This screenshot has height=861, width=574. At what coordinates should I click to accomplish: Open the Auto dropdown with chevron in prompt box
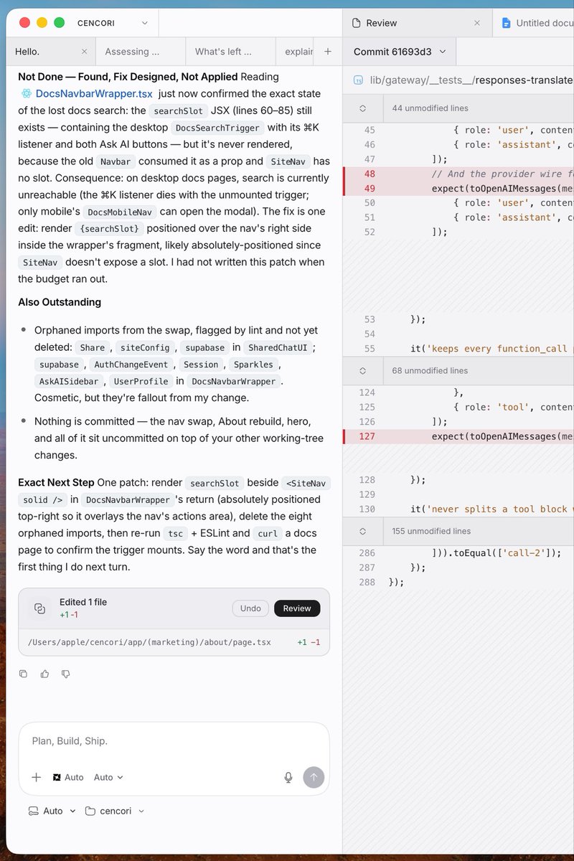point(108,777)
